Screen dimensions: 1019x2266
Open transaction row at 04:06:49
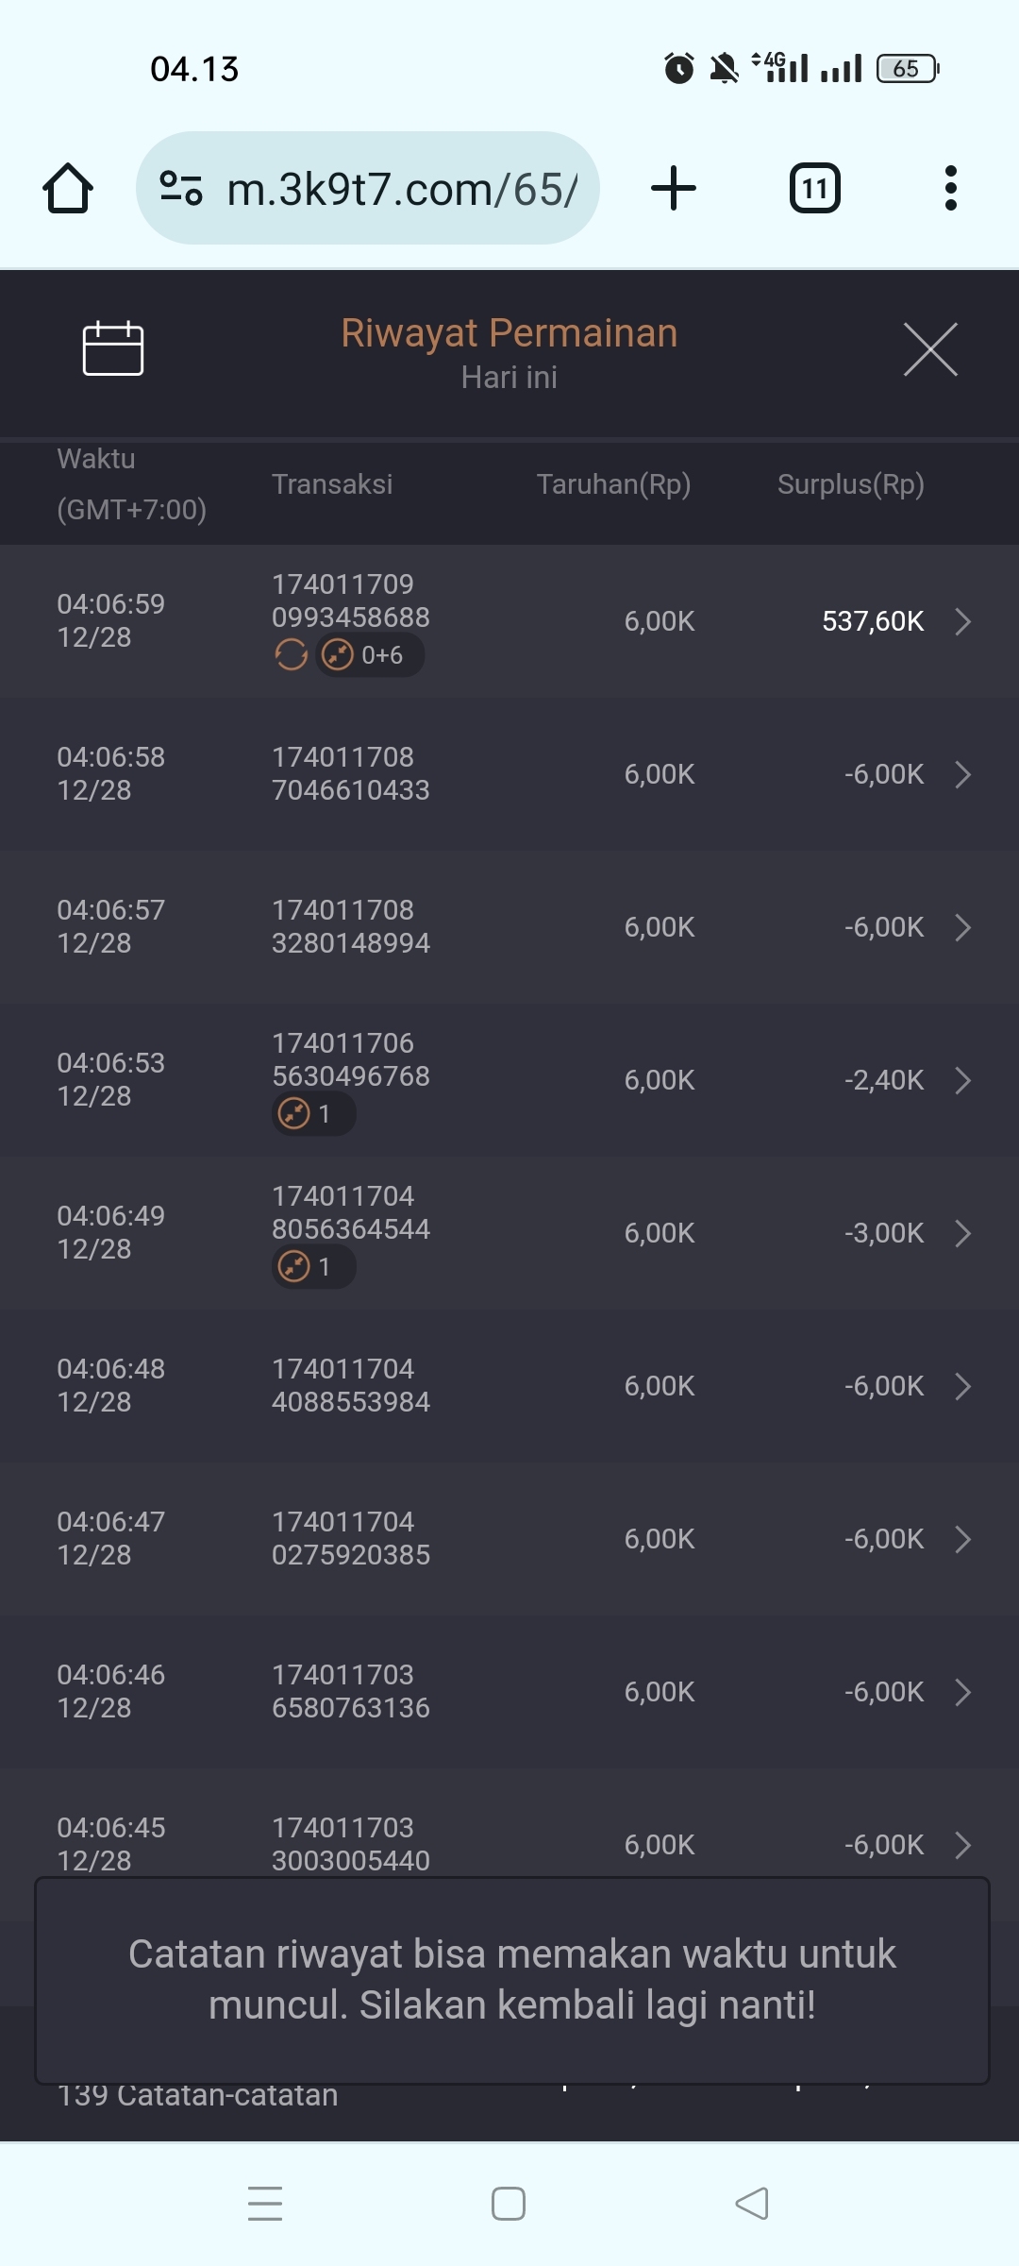tap(509, 1233)
